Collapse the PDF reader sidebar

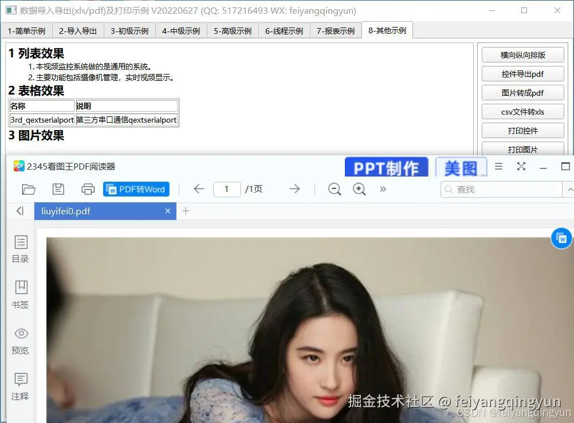(x=20, y=211)
